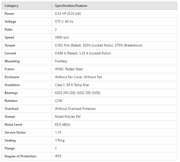180x162 pixels.
Task: Select the 575 V, 60 Hz cell
Action: tap(64, 22)
